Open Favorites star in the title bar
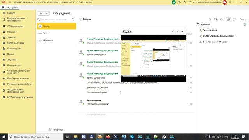Screen dimensions: 249x140 click(x=184, y=2)
